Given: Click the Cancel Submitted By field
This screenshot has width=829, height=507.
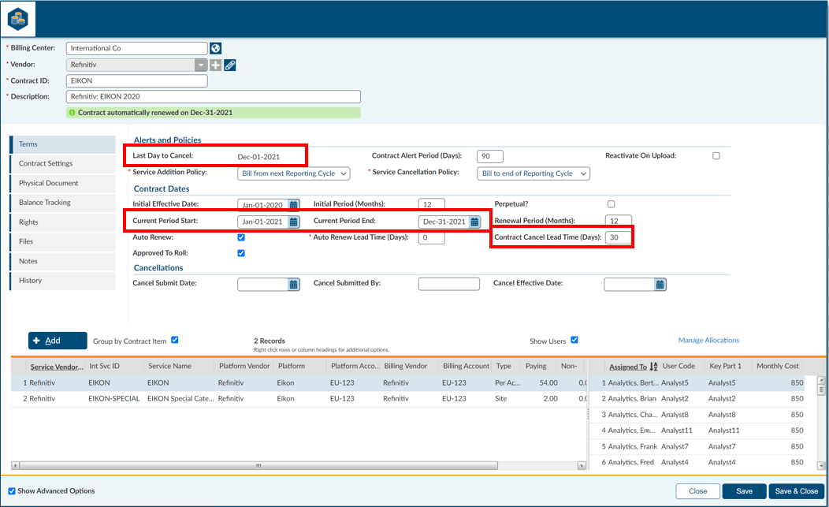Looking at the screenshot, I should click(449, 284).
